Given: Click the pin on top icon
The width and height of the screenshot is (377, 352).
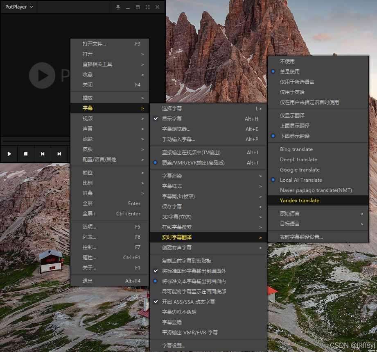Looking at the screenshot, I should 118,7.
